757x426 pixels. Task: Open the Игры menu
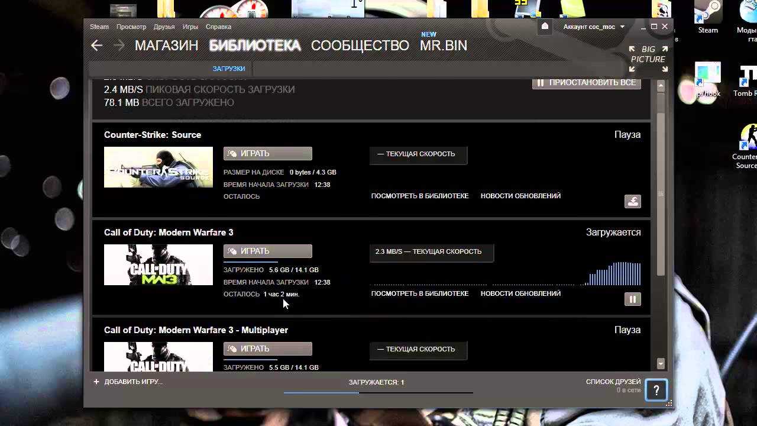190,27
